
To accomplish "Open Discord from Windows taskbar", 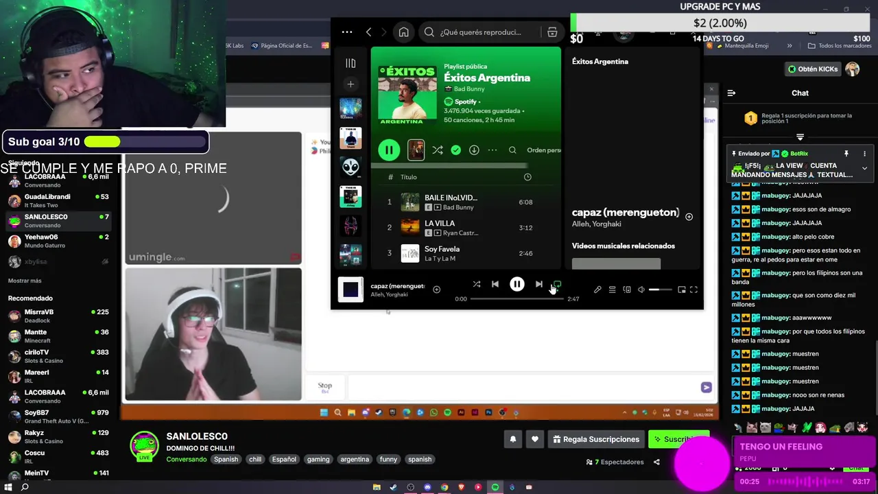I will tap(427, 487).
